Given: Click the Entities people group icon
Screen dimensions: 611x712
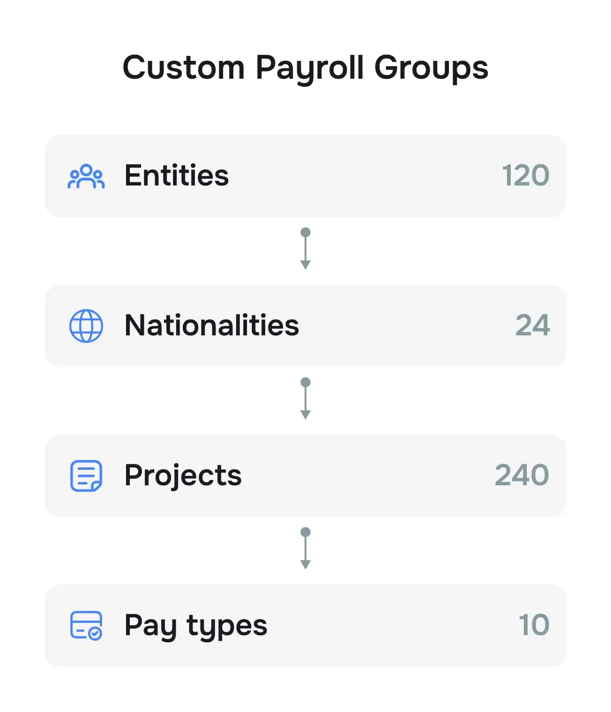Looking at the screenshot, I should (x=86, y=176).
